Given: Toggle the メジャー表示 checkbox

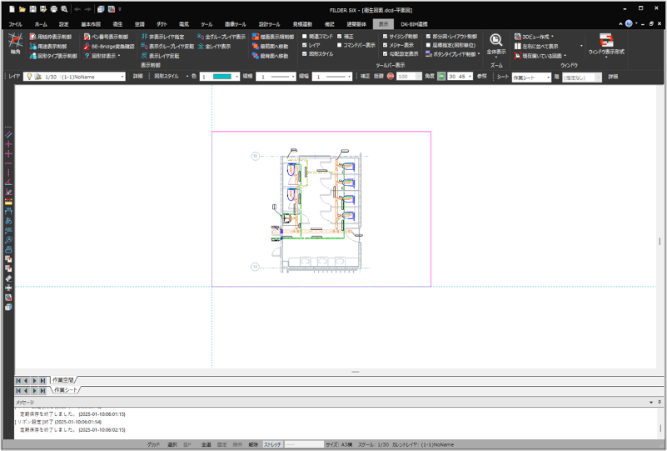Looking at the screenshot, I should pos(383,46).
